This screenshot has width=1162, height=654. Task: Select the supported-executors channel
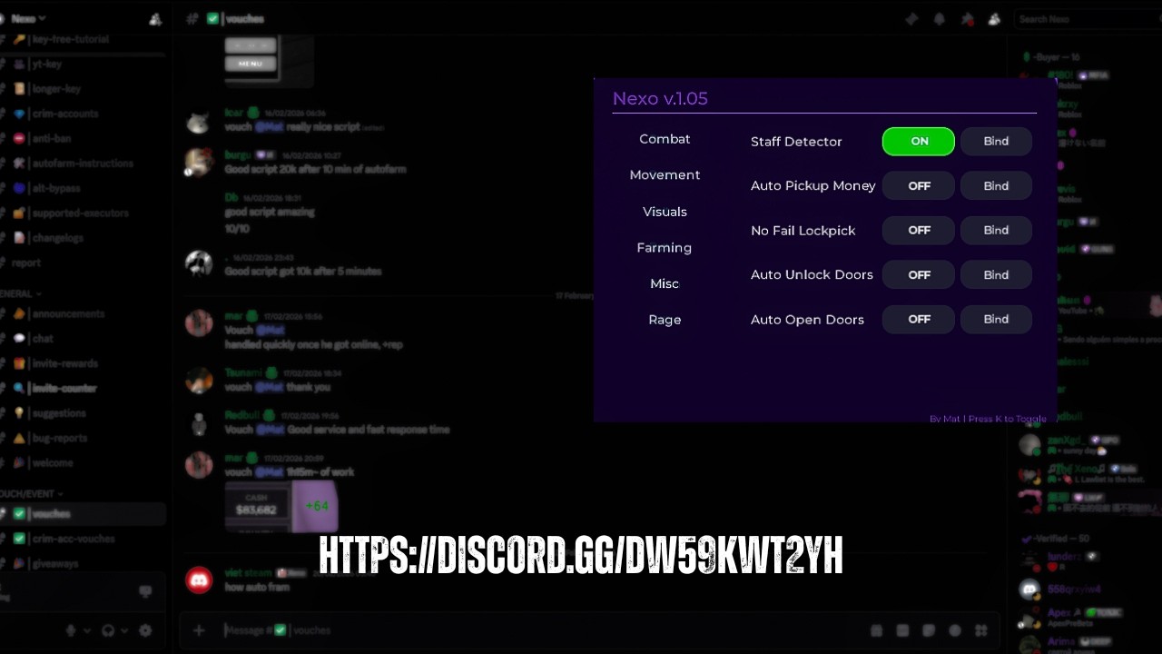coord(83,213)
